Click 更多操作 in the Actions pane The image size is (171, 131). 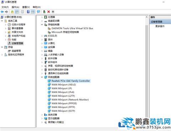click(x=160, y=26)
